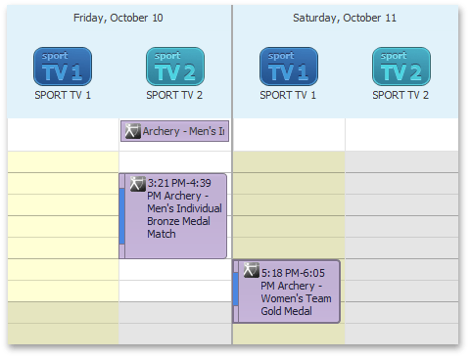The height and width of the screenshot is (359, 471).
Task: Click SPORT TV 1 label under Friday
Action: click(x=63, y=95)
